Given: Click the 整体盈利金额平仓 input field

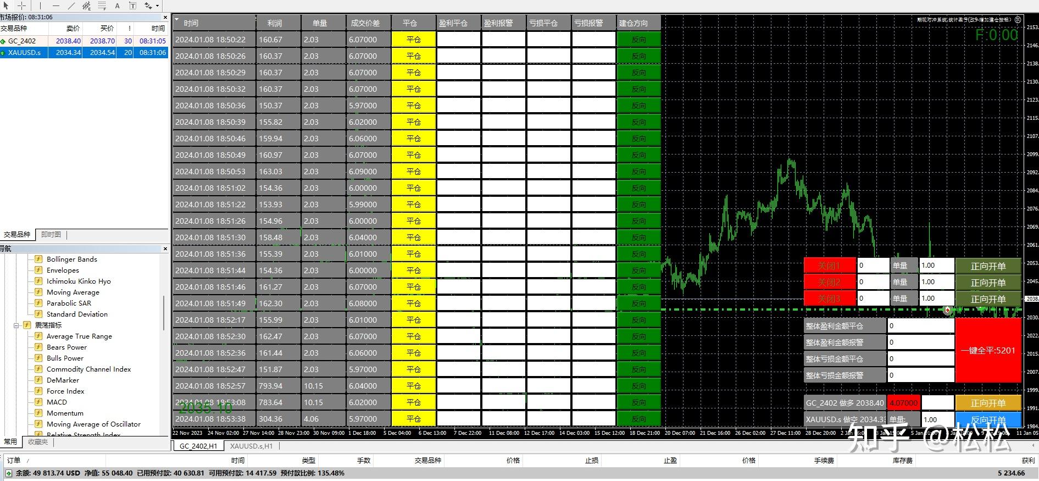Looking at the screenshot, I should pos(920,325).
